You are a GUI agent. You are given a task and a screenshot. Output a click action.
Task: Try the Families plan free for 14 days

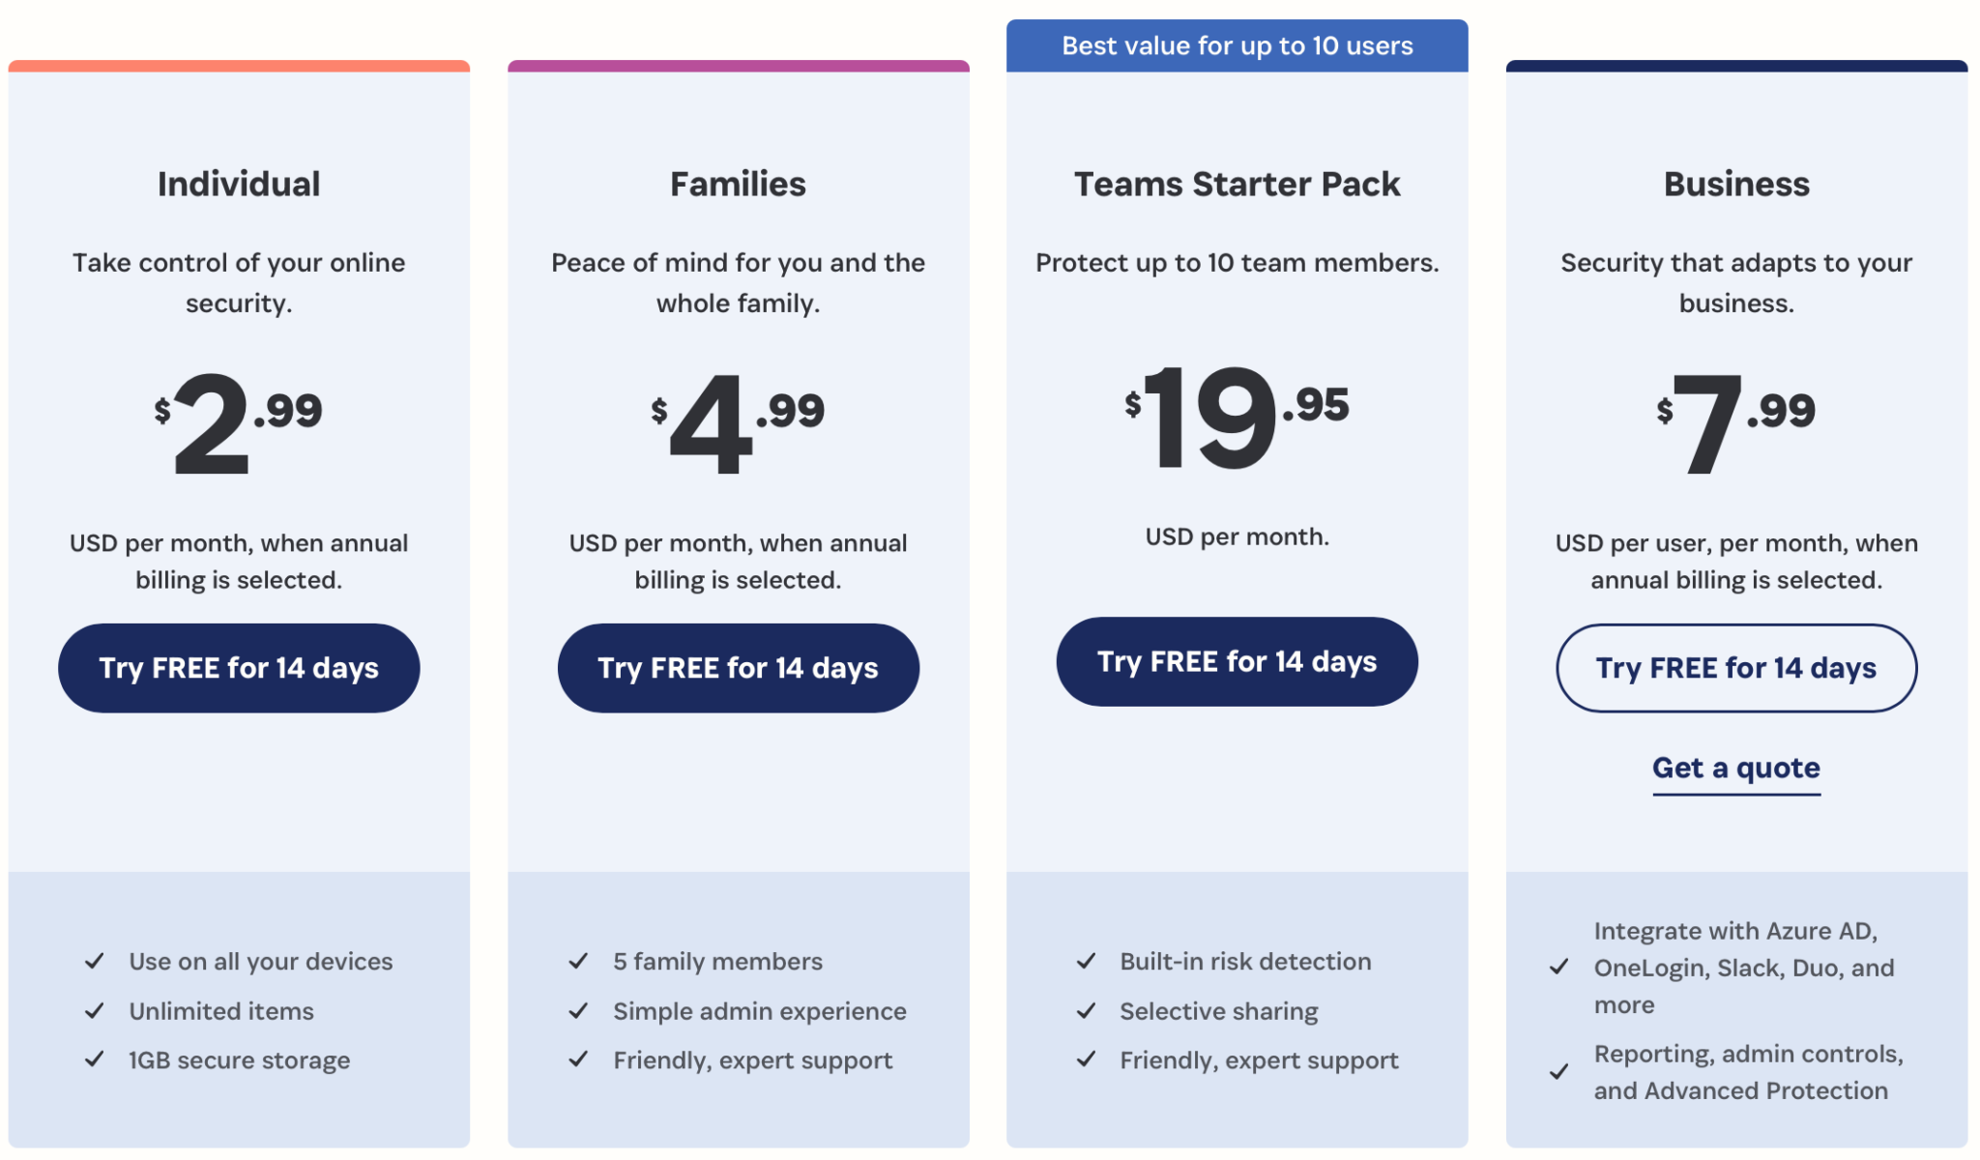[x=738, y=667]
